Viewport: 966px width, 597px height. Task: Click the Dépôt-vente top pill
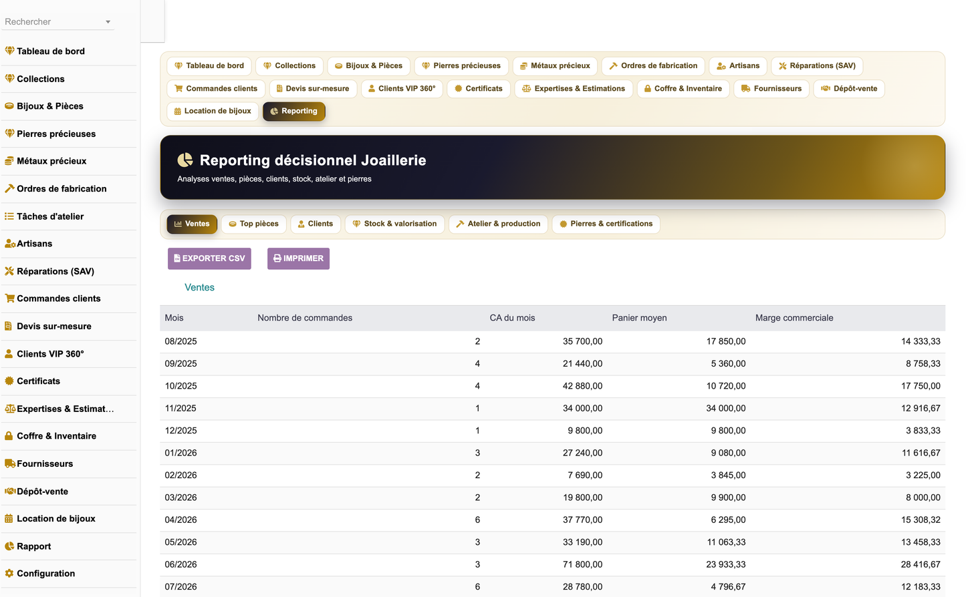click(x=849, y=89)
